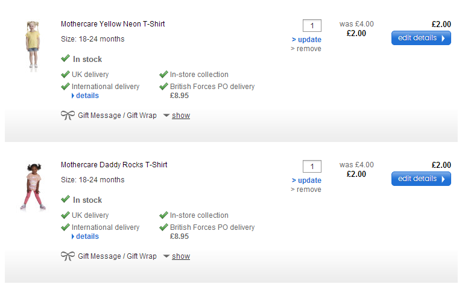Click gift bow icon for Daddy Rocks T-Shirt
Viewport: 462px width, 284px height.
[x=68, y=256]
